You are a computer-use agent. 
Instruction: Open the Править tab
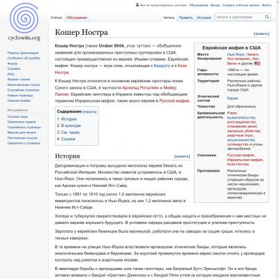coord(186,17)
